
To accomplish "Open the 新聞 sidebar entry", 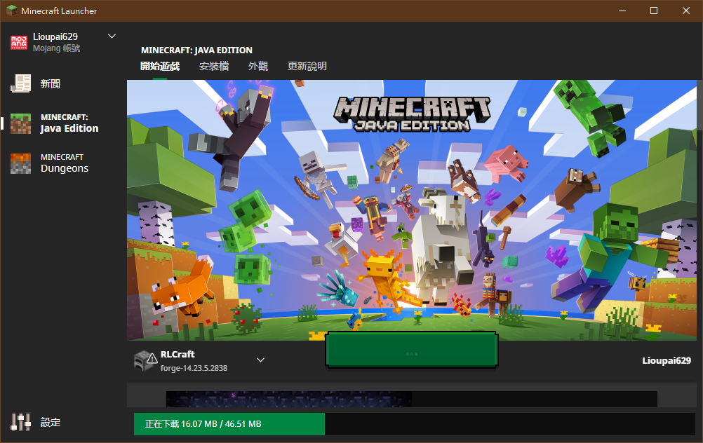I will [x=62, y=83].
